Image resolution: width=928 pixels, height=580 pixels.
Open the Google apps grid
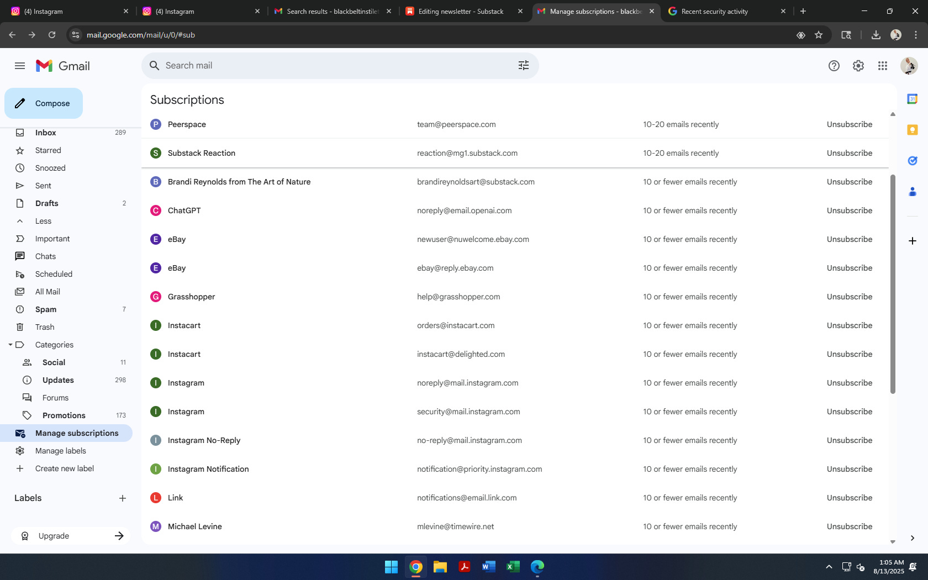tap(883, 66)
